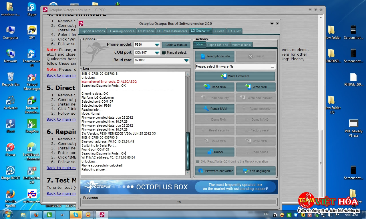This screenshot has height=219, width=366.
Task: Click the Octoplus taskbar button
Action: [x=102, y=215]
